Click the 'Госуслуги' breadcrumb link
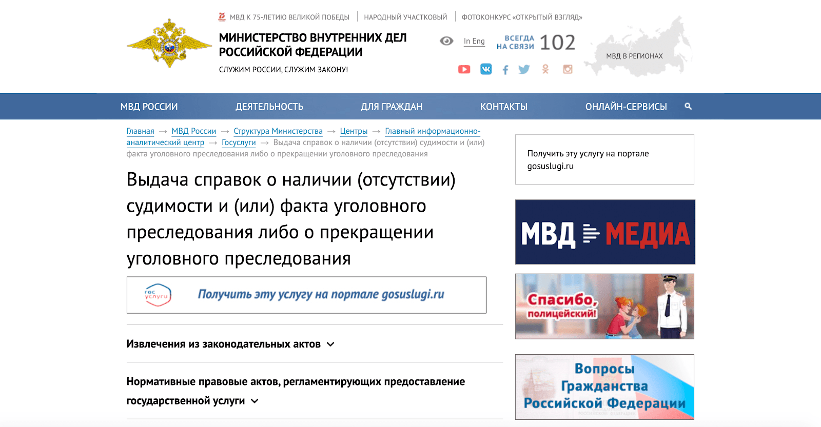The image size is (821, 427). coord(239,143)
